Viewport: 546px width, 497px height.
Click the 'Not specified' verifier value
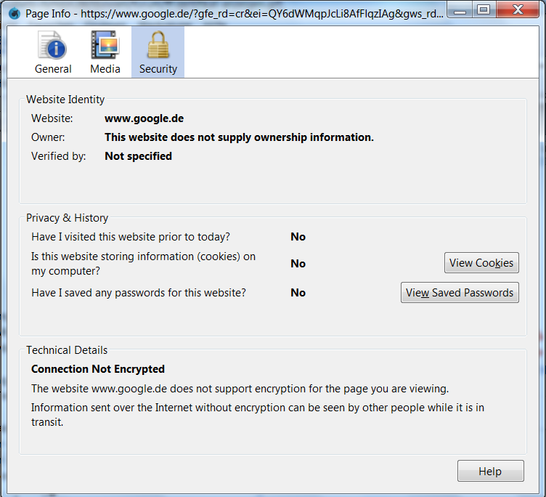tap(138, 156)
